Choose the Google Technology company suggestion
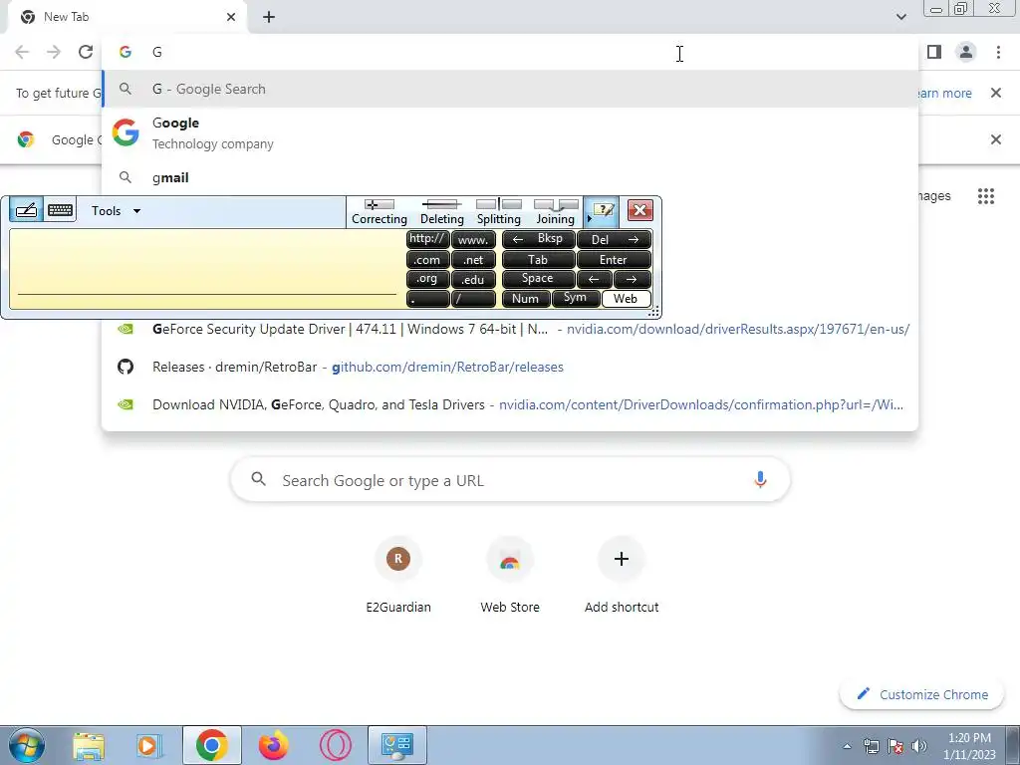The image size is (1020, 765). point(510,132)
